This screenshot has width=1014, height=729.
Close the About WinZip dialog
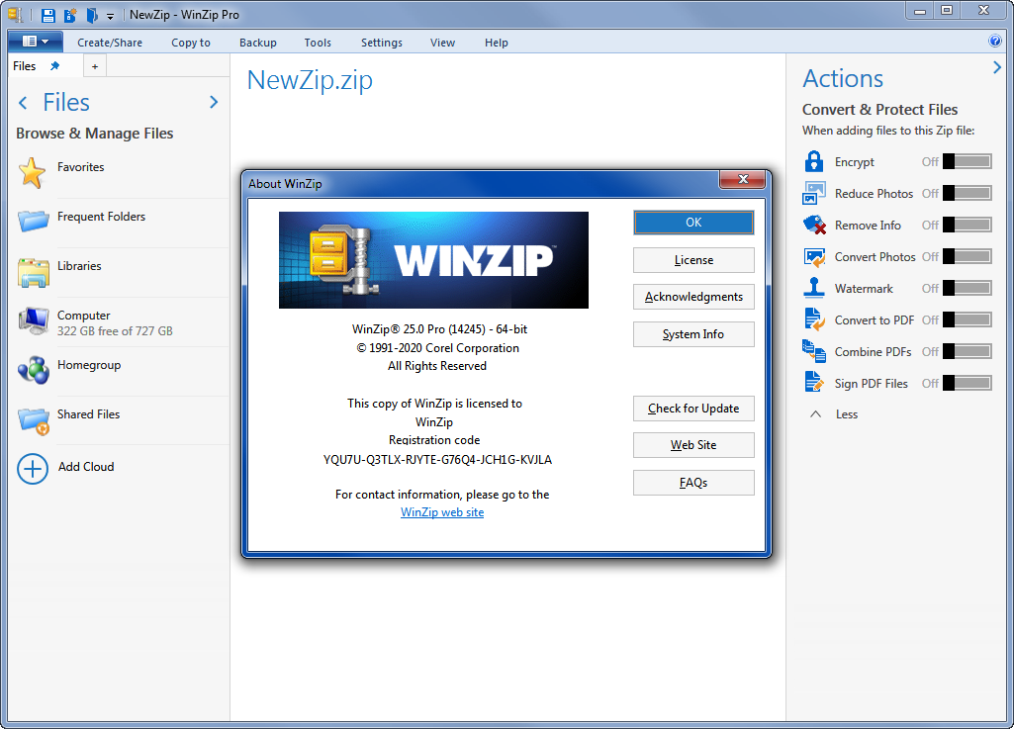click(x=743, y=179)
